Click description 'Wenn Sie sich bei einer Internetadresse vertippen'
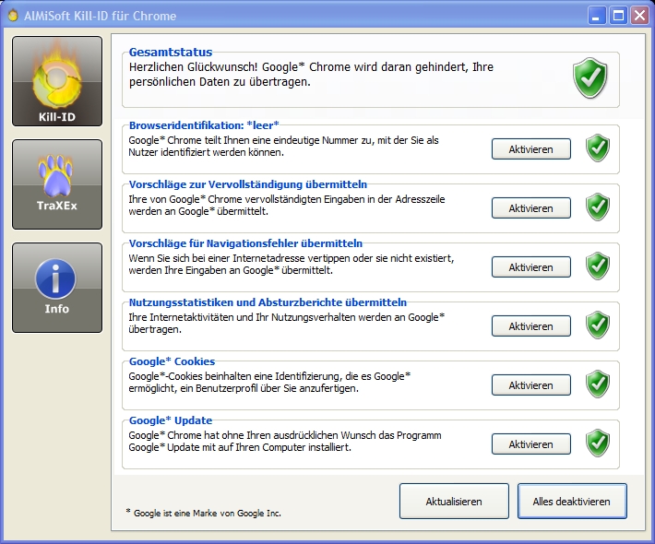655x544 pixels. pos(292,265)
